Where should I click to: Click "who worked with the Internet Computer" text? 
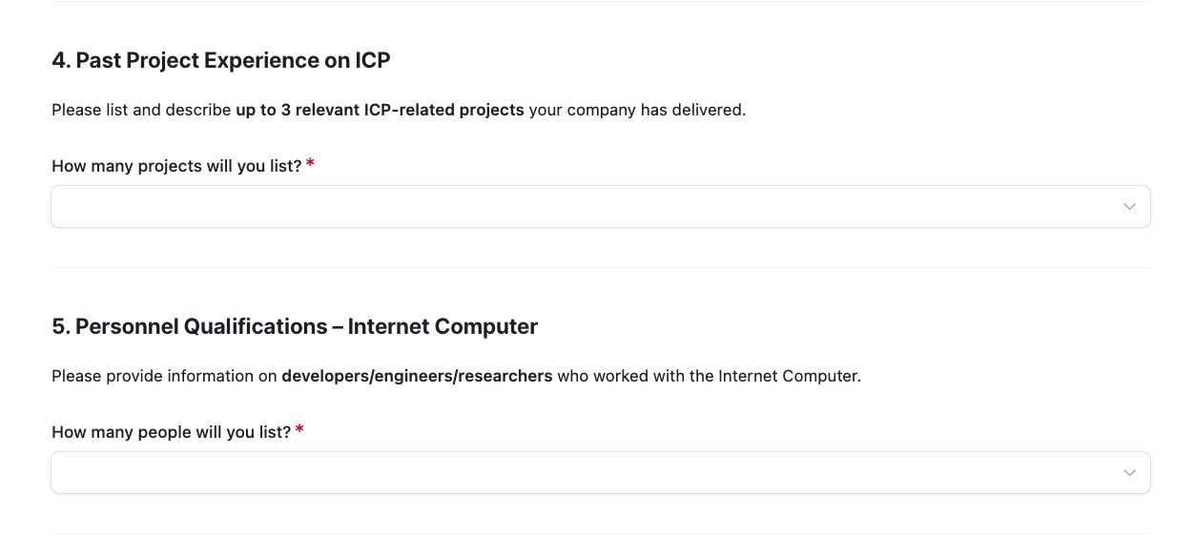click(x=709, y=376)
